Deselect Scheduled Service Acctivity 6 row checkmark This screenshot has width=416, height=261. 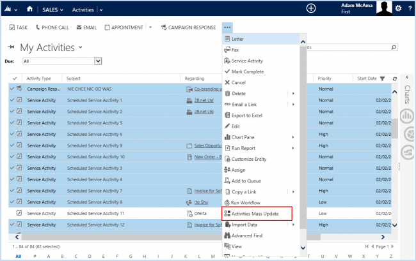pos(12,134)
